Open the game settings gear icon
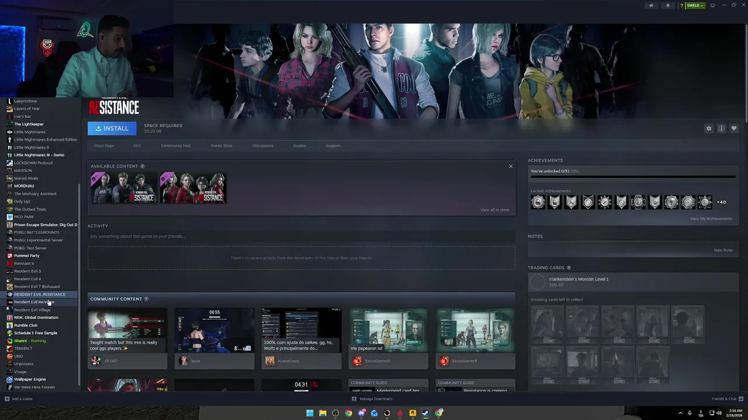This screenshot has width=748, height=420. tap(709, 128)
